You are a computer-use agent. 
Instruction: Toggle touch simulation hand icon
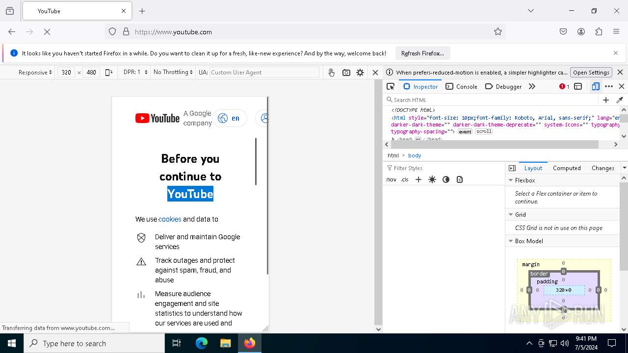tap(332, 72)
